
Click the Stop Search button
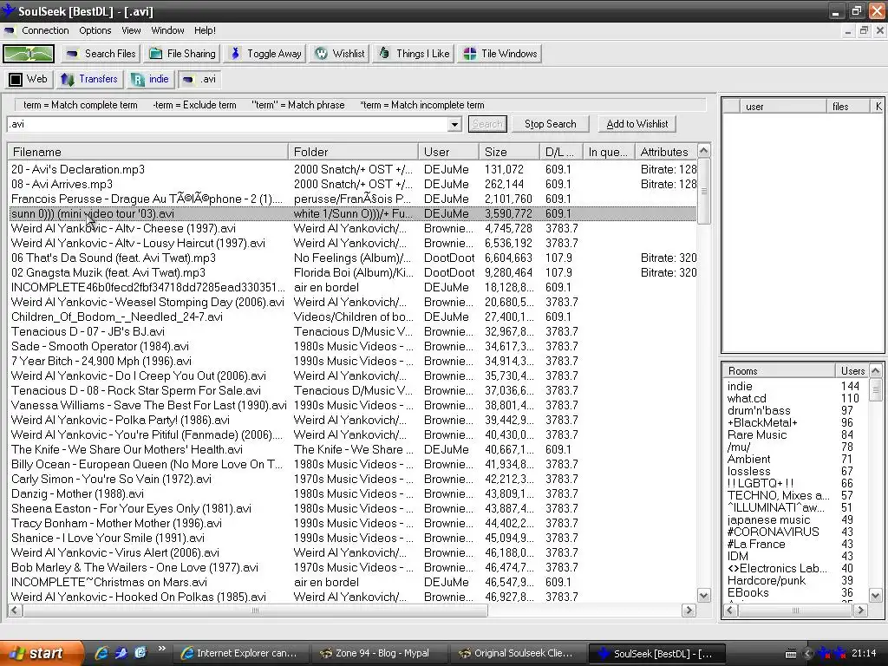550,124
